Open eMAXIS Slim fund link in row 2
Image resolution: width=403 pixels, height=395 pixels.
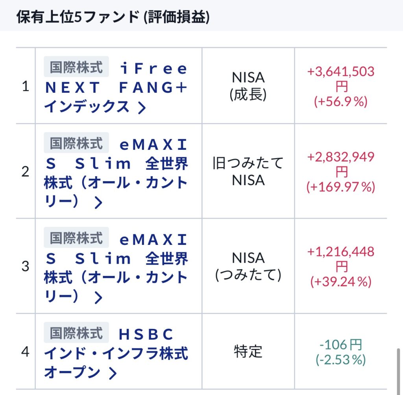(x=116, y=173)
